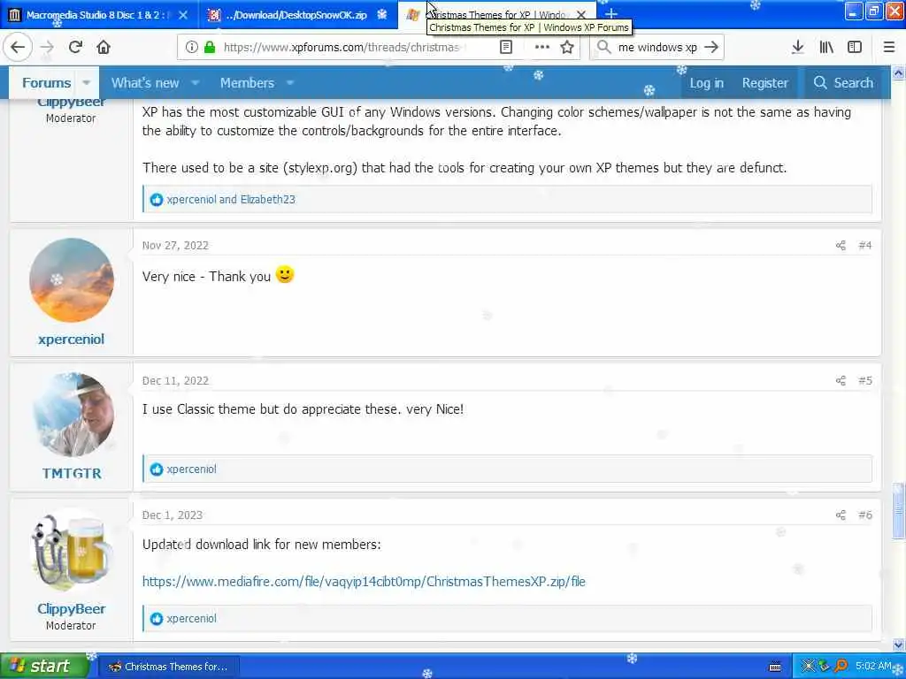The image size is (906, 679).
Task: Click the forward navigation arrow
Action: pos(48,48)
